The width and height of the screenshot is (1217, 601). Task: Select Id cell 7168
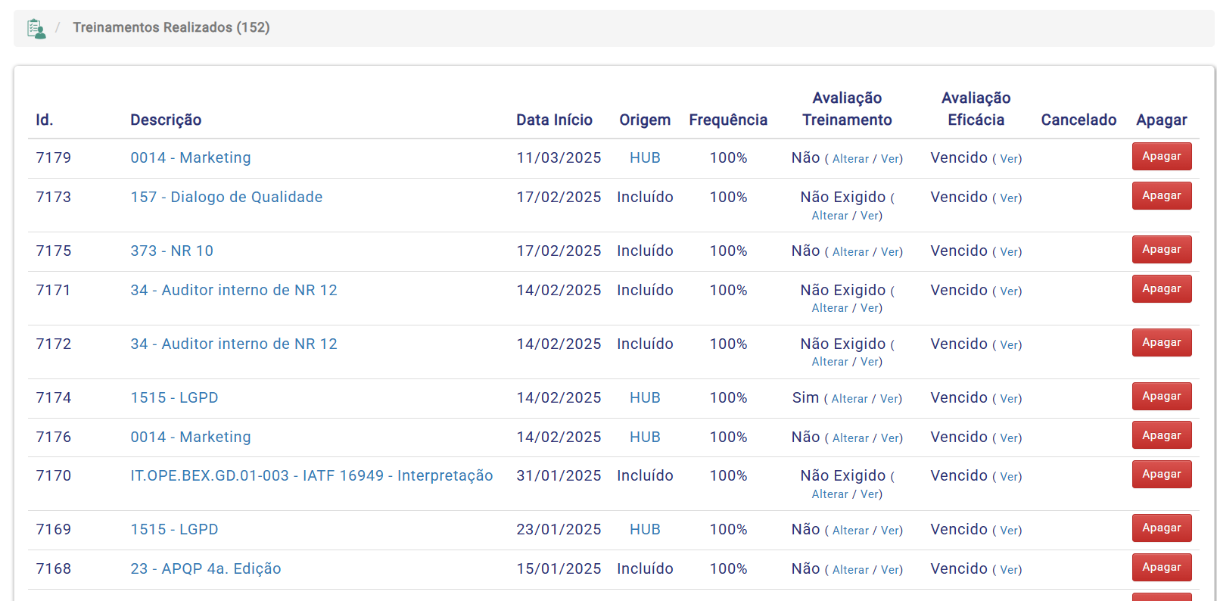[x=54, y=568]
